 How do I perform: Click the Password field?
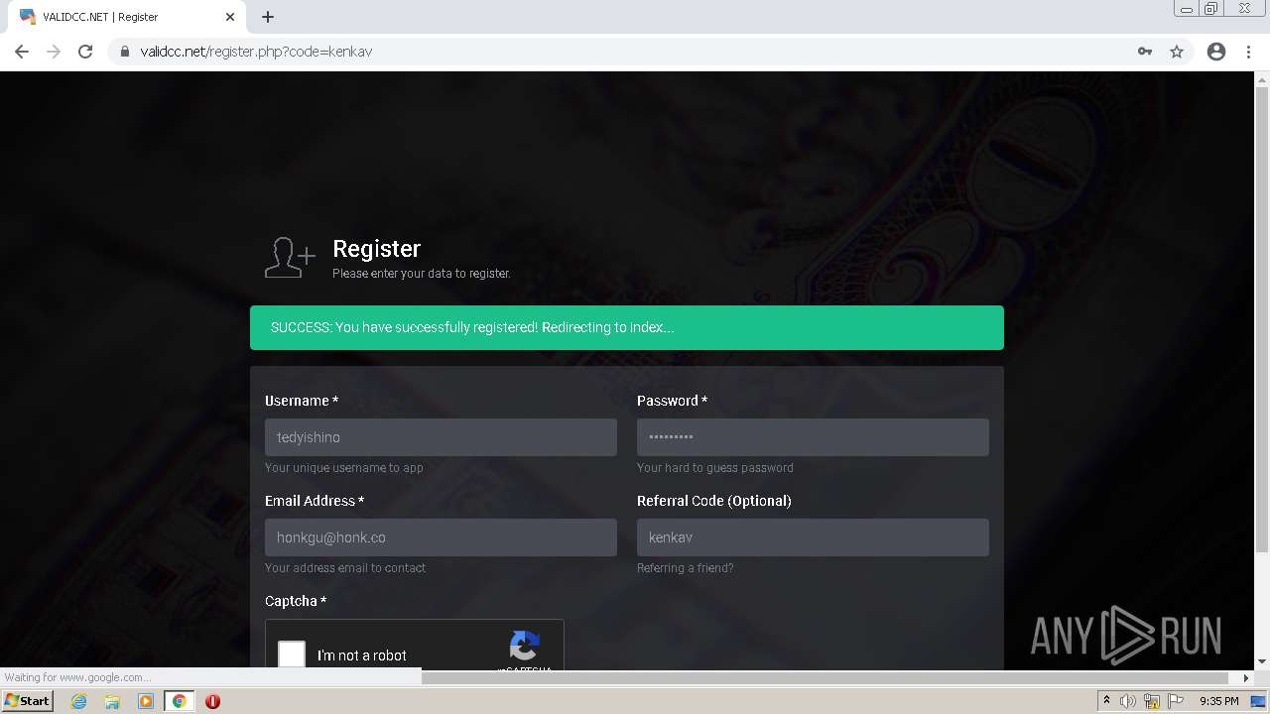813,437
